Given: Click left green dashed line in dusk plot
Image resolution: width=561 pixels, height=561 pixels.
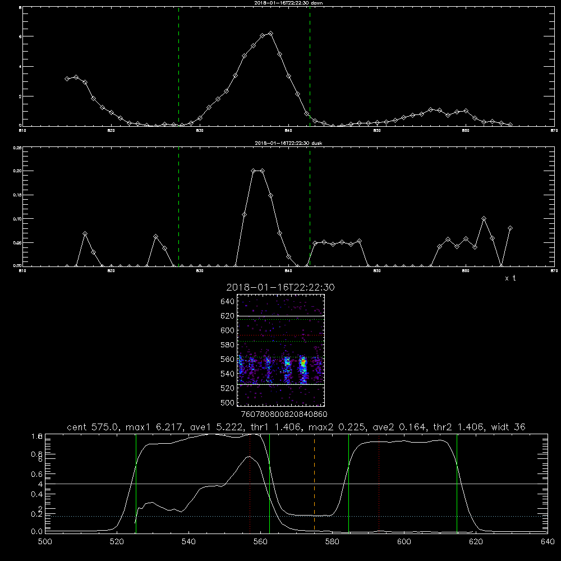Looking at the screenshot, I should point(178,206).
